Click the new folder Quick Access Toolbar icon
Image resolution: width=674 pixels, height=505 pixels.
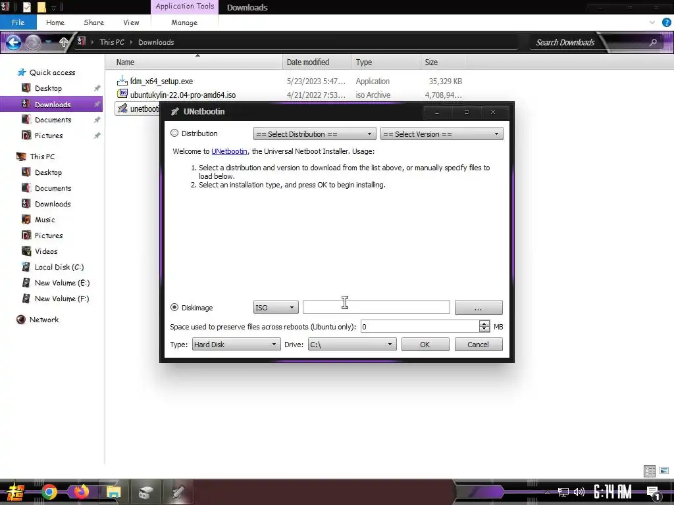point(41,7)
